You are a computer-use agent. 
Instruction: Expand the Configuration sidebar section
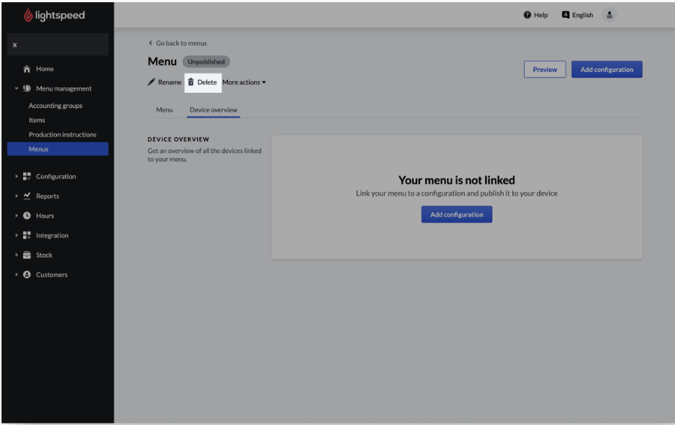(x=17, y=177)
